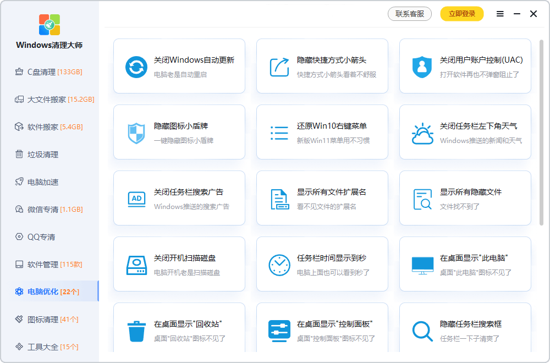Click the text 新版Win11菜单用不习惯
This screenshot has height=363, width=550.
333,141
